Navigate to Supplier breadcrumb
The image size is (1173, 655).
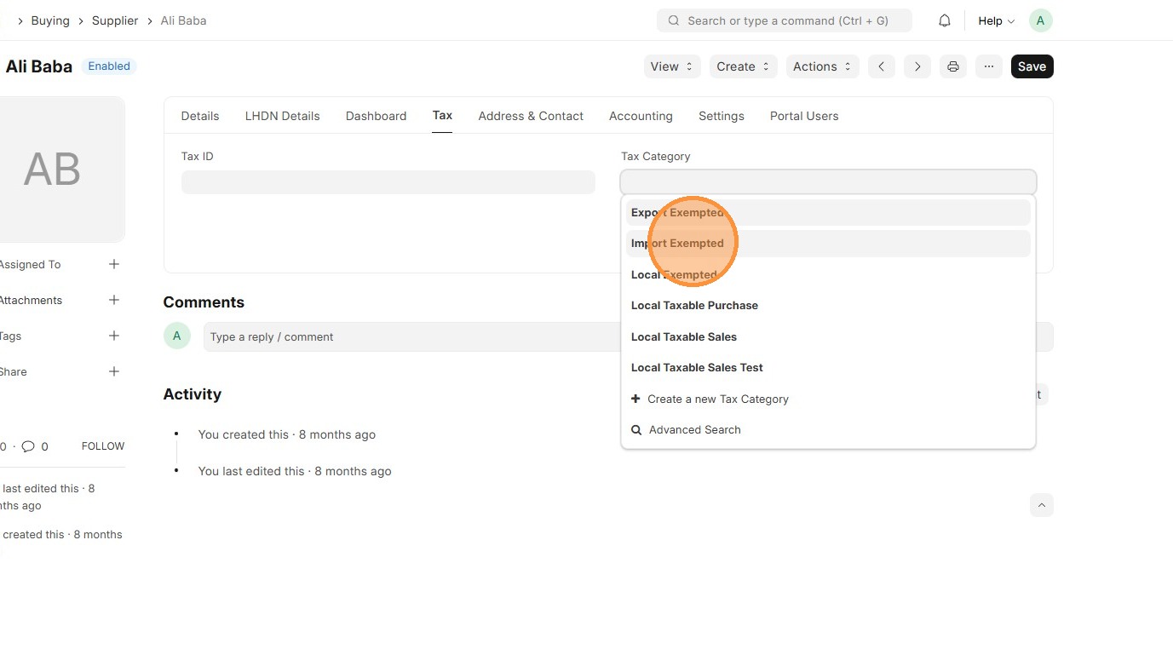[x=115, y=20]
